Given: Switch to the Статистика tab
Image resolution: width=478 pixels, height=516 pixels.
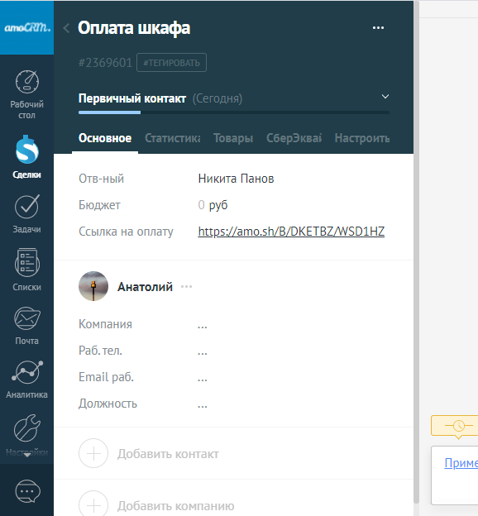Looking at the screenshot, I should [173, 138].
